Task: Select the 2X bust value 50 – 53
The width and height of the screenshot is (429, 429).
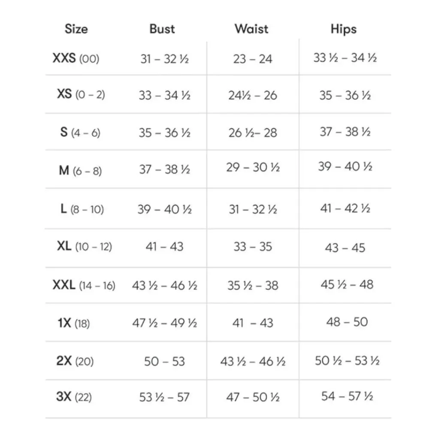Action: coord(164,361)
